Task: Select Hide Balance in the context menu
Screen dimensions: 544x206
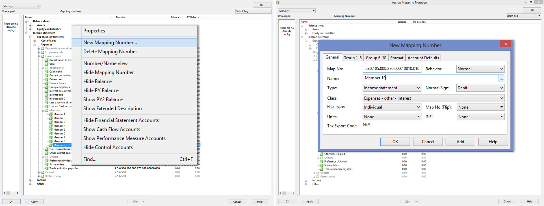Action: 97,81
